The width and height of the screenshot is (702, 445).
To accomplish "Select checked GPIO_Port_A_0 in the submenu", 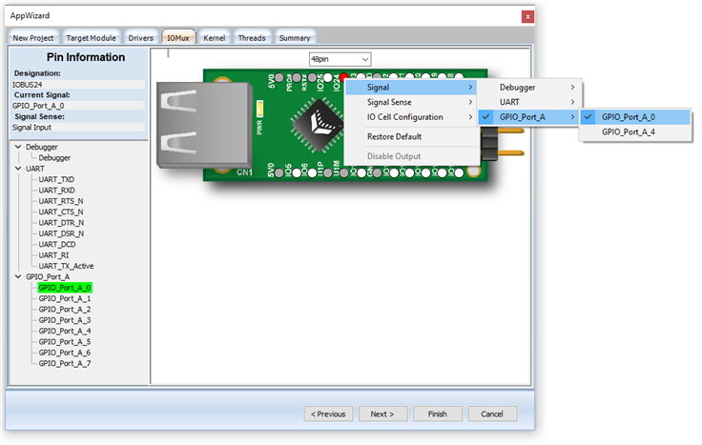I will [635, 117].
